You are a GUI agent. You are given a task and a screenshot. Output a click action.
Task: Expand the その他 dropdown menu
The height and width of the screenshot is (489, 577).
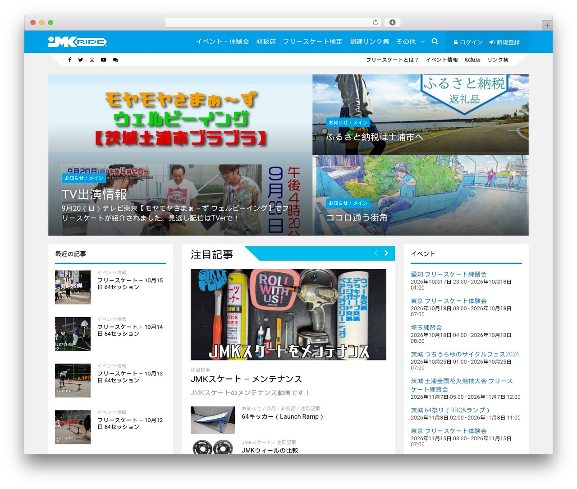[x=410, y=42]
